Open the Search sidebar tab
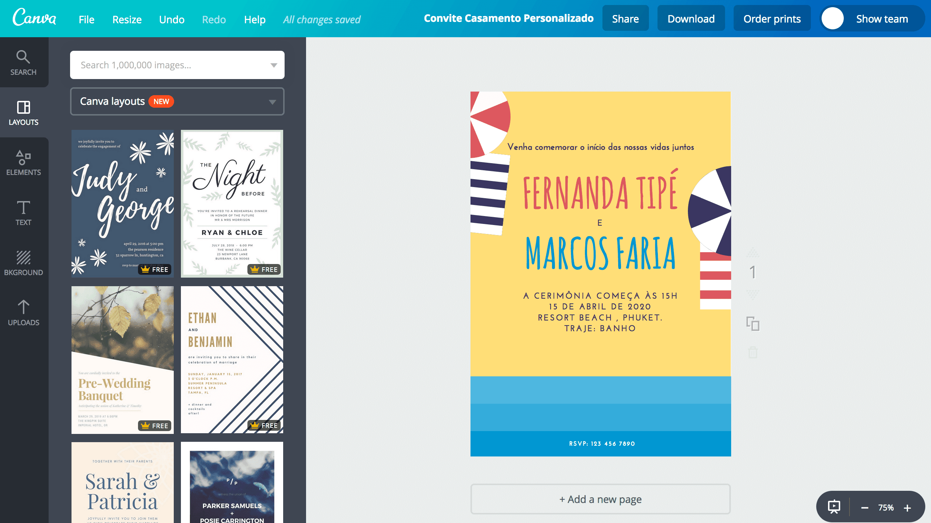 tap(24, 63)
